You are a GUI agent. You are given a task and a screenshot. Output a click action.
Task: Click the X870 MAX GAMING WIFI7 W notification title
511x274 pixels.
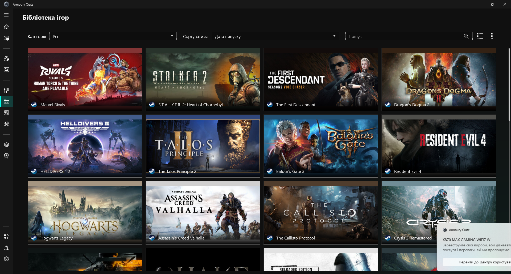(466, 239)
